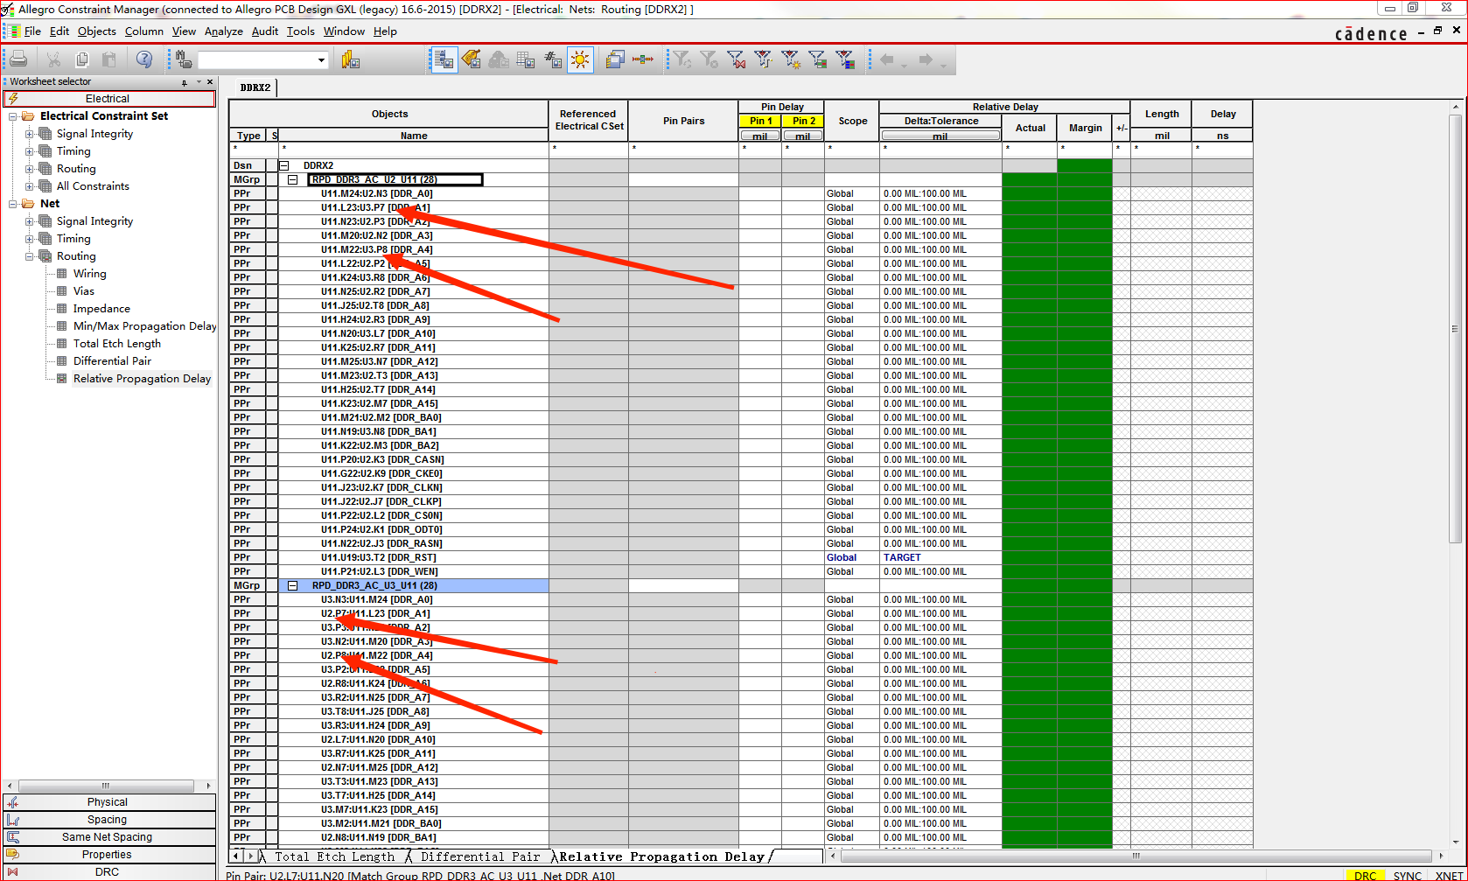Image resolution: width=1468 pixels, height=881 pixels.
Task: Collapse the Net folder node
Action: 13,204
